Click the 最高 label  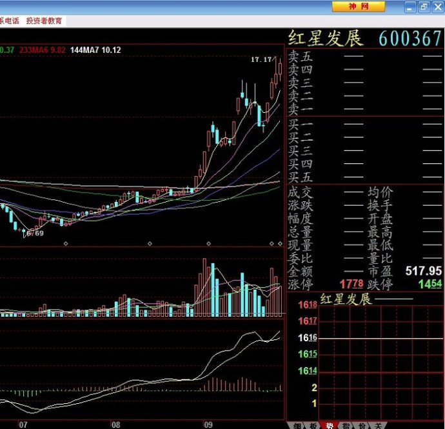pos(381,232)
